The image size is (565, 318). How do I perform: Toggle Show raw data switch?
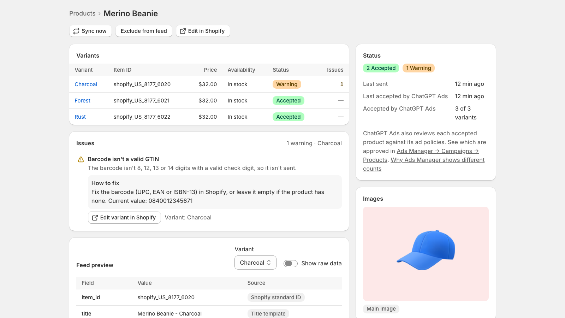pyautogui.click(x=290, y=264)
